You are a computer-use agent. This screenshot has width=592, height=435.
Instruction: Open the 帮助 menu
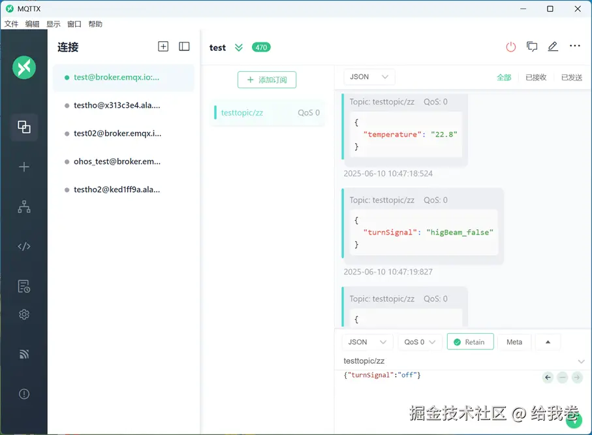pyautogui.click(x=95, y=24)
